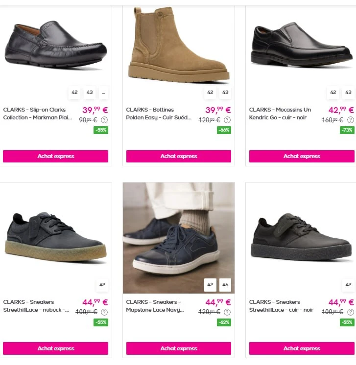356x365 pixels.
Task: Select size 42 on Markman slip-on
Action: coord(74,92)
